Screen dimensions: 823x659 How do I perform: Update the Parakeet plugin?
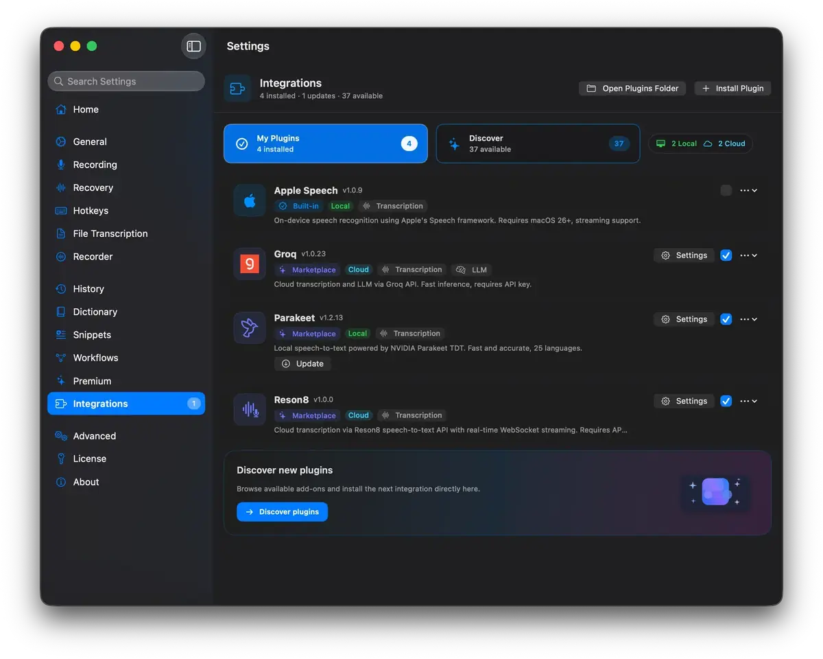[302, 364]
